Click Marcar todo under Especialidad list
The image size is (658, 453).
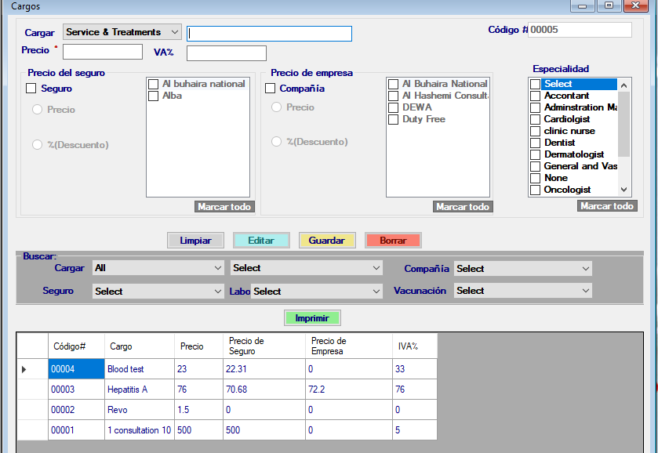click(x=606, y=206)
